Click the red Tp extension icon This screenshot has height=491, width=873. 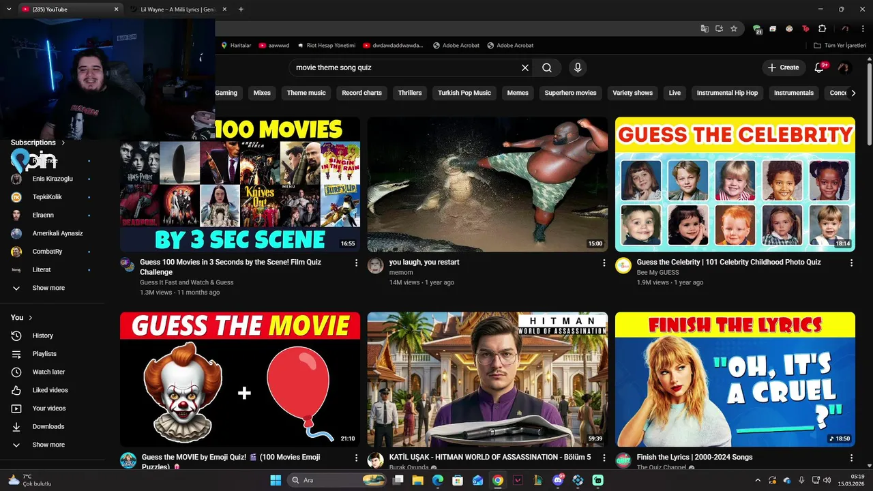click(x=805, y=29)
